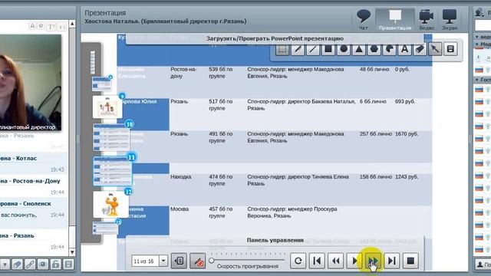Viewport: 491px width, 276px height.
Task: Click the decrease font size T icon
Action: point(62,26)
